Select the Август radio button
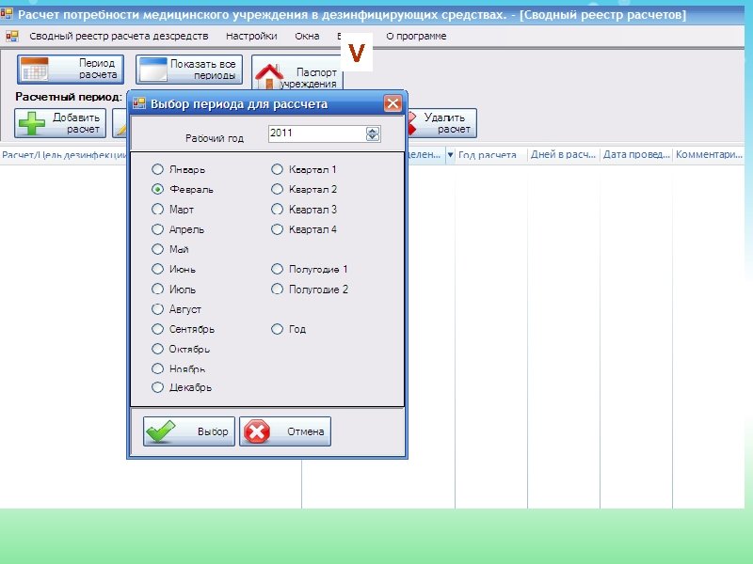 (157, 309)
